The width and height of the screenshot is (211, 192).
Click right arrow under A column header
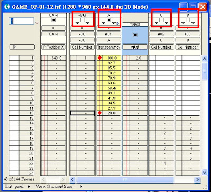(114, 23)
